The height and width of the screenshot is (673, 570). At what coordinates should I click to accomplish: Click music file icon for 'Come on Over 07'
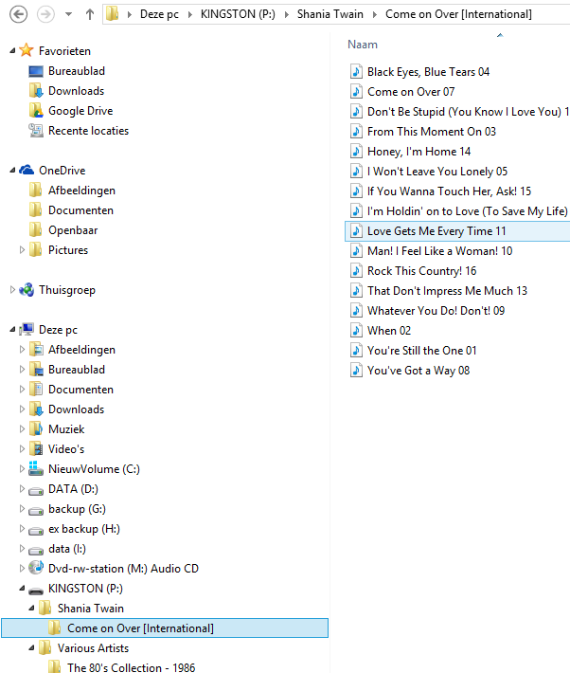[x=356, y=91]
